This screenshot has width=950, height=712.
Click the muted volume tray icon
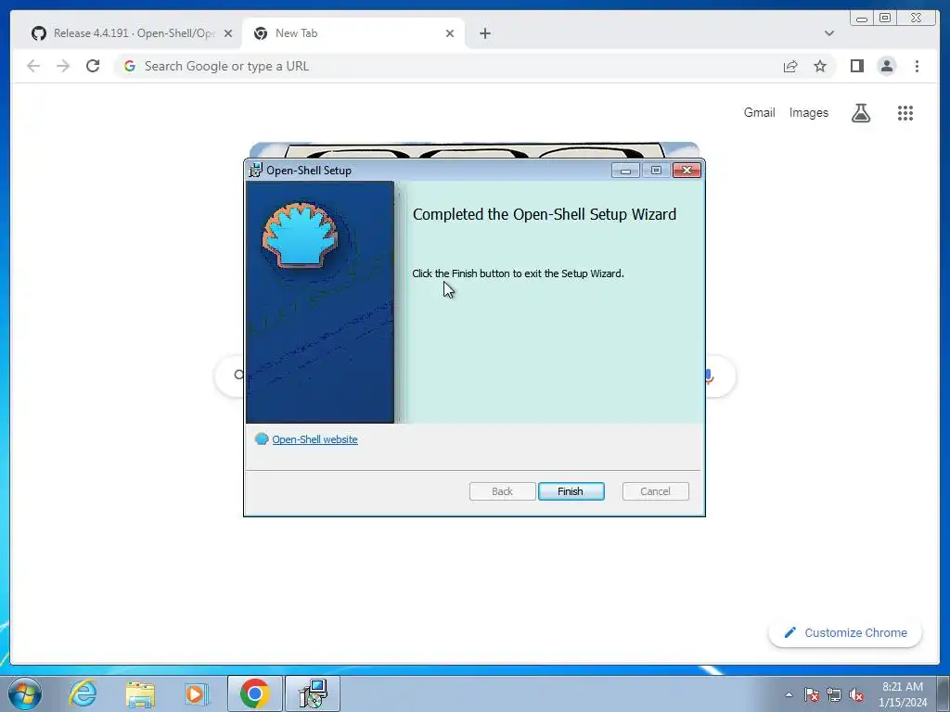tap(856, 694)
